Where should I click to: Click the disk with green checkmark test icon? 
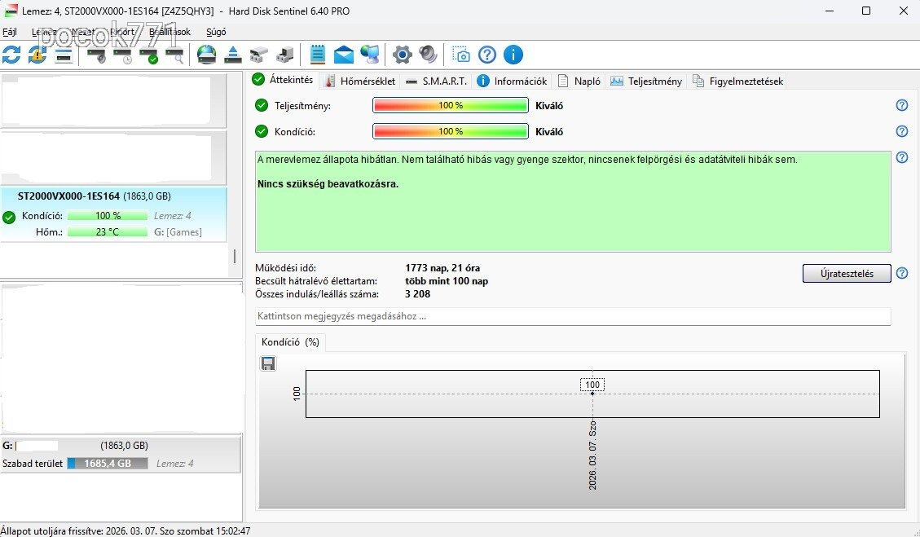[149, 55]
